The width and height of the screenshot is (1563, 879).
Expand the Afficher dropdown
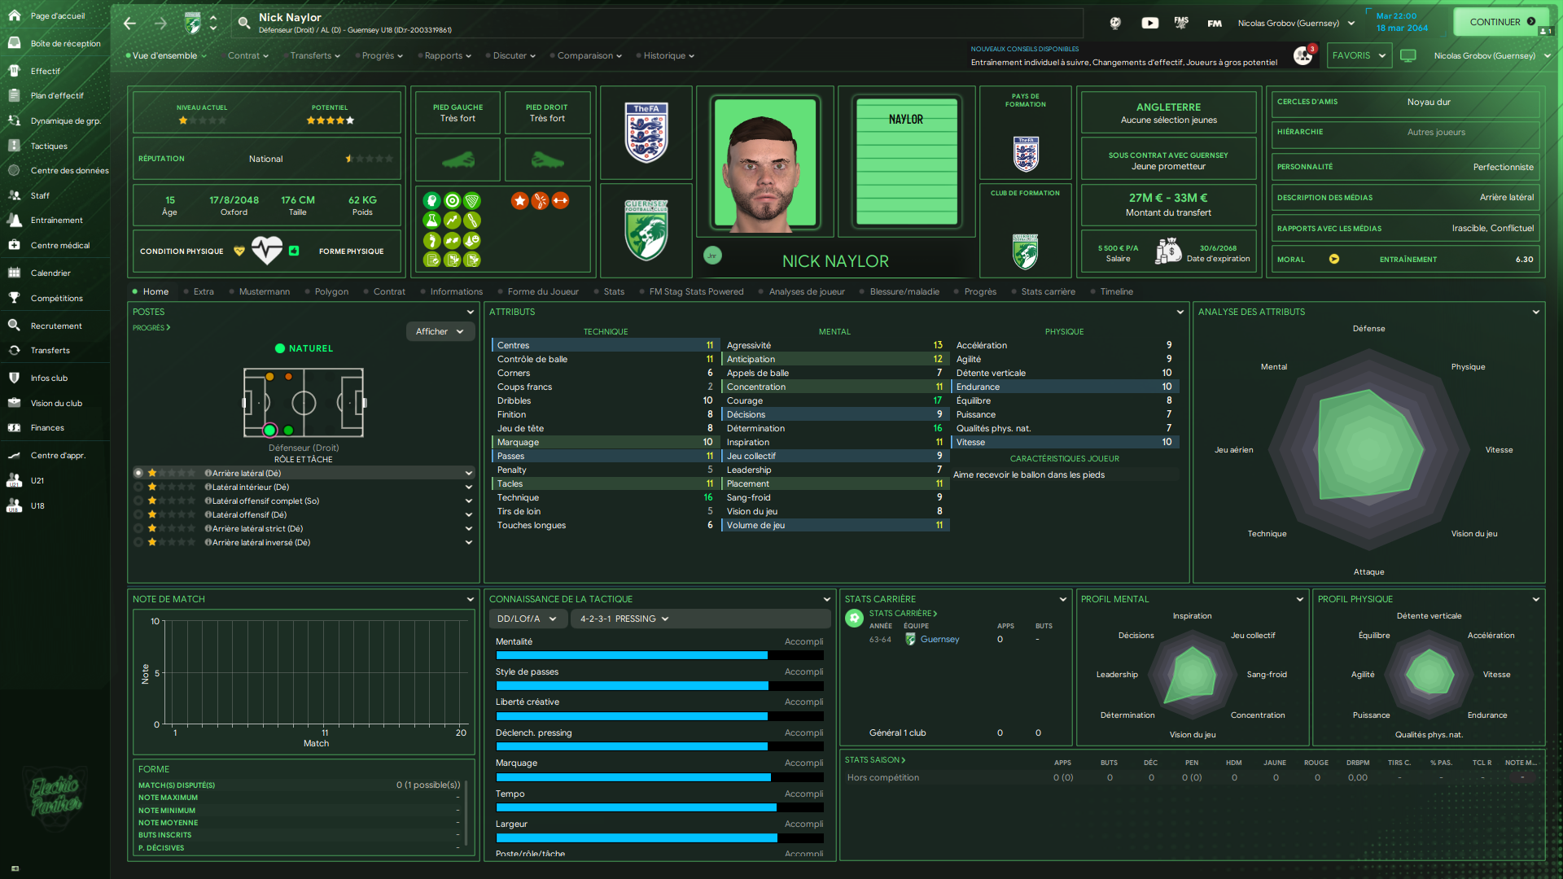pyautogui.click(x=440, y=331)
